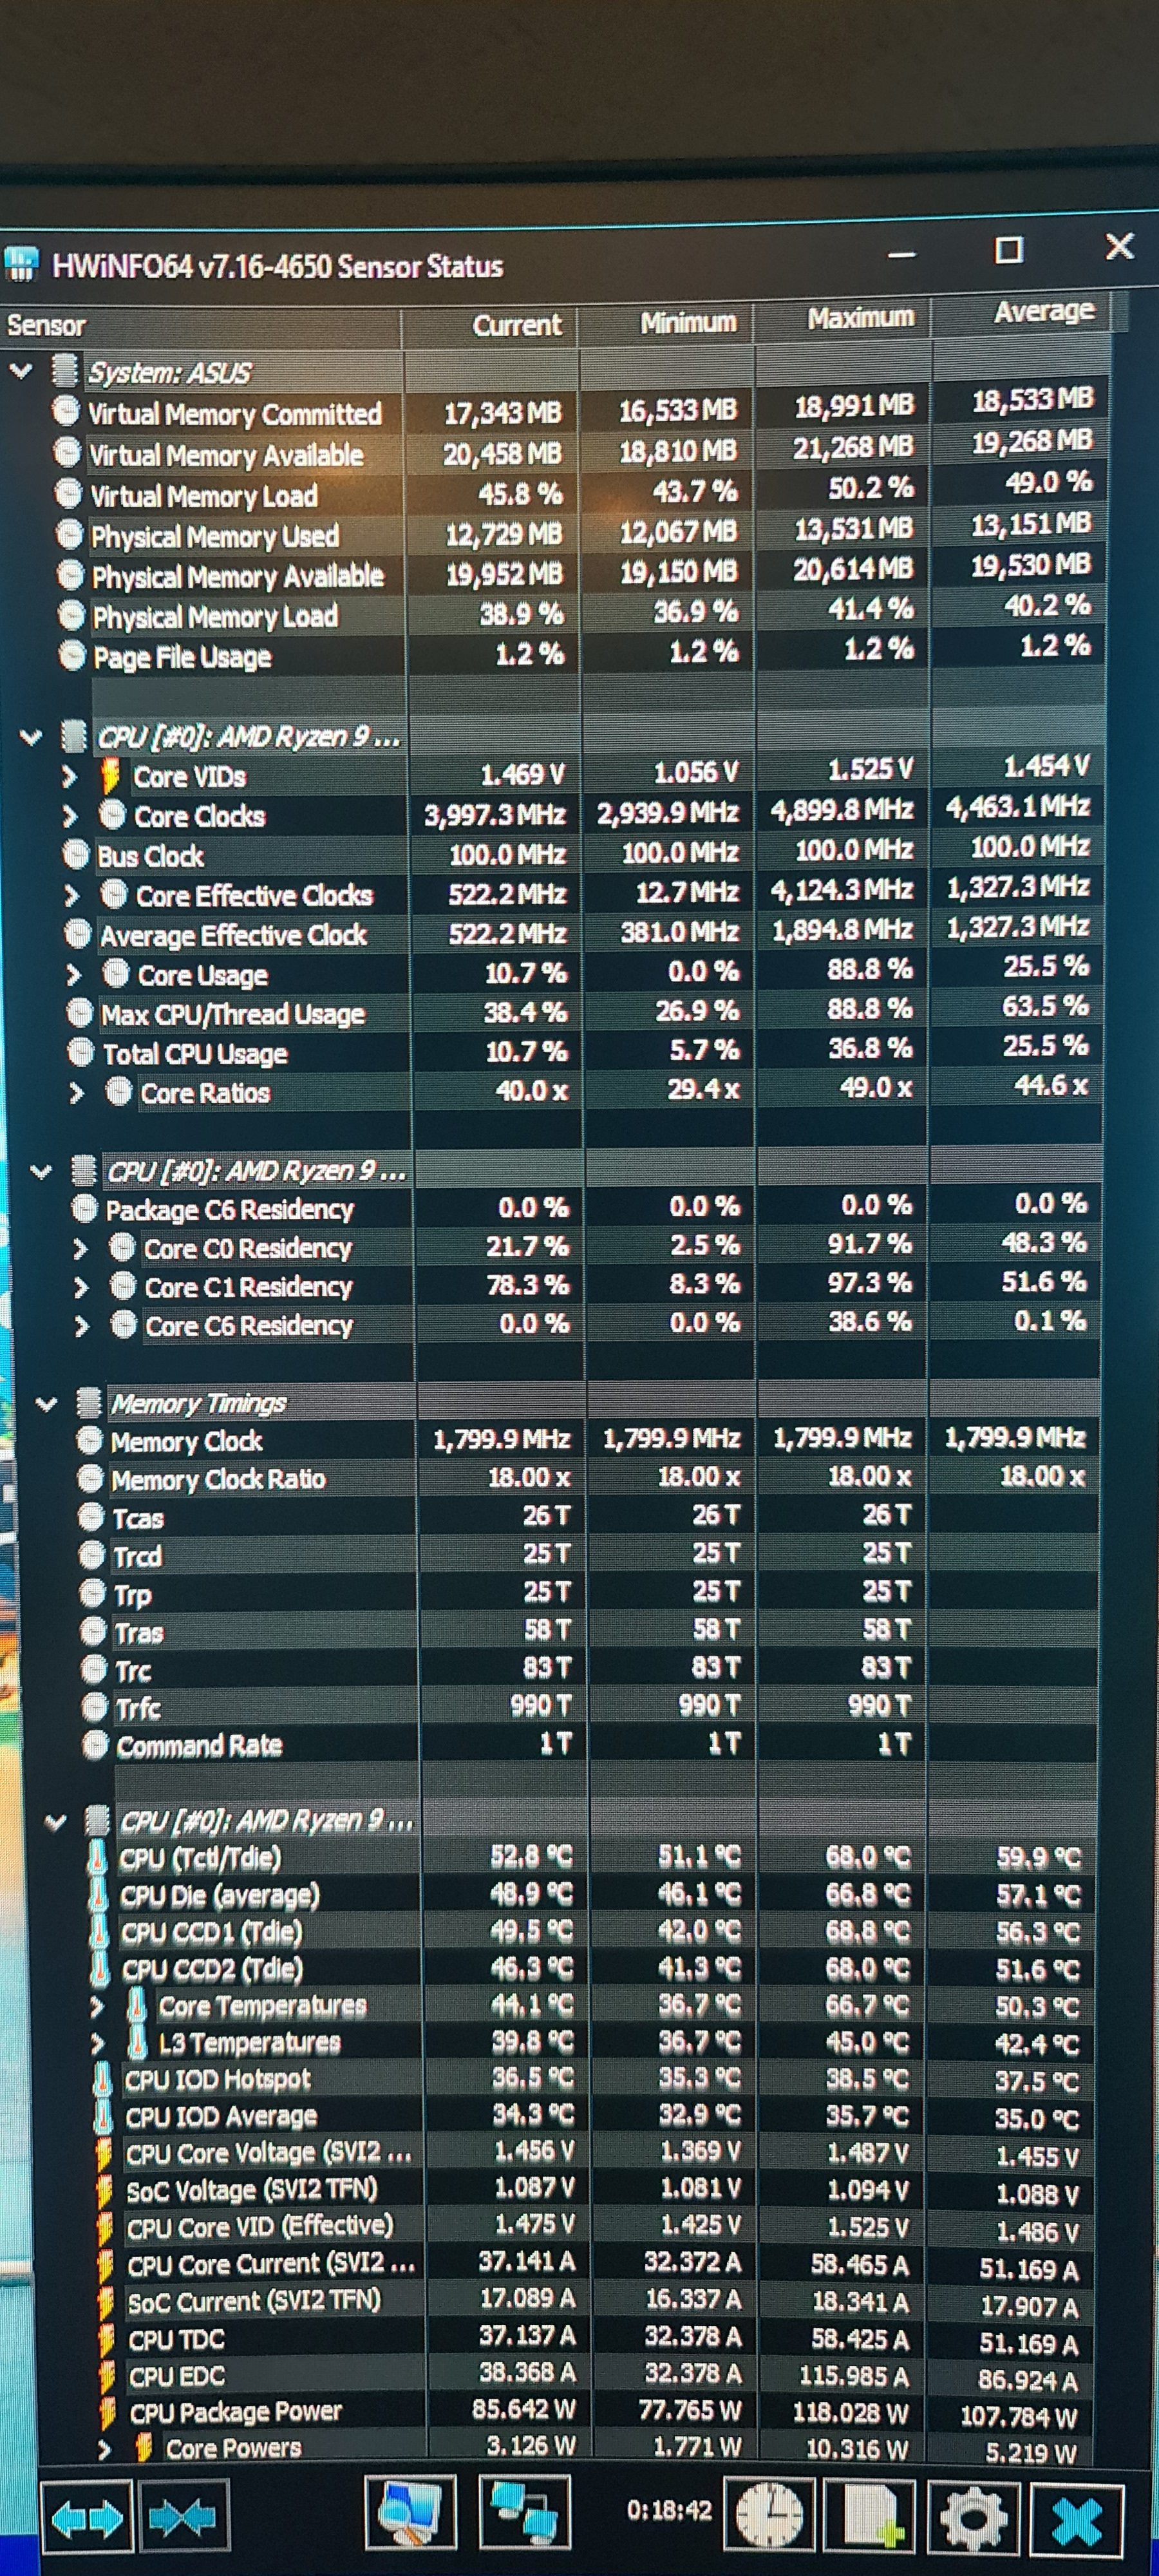Expand the Core C0 Residency row
The width and height of the screenshot is (1159, 2576).
pos(81,1248)
